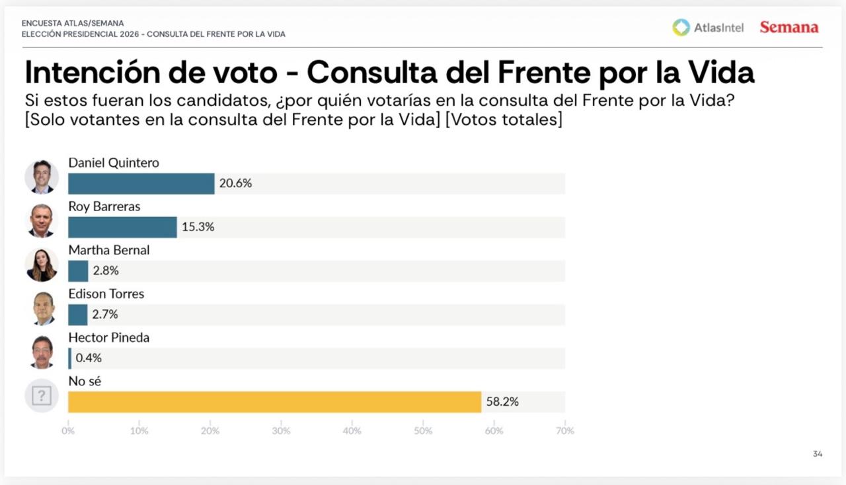Click the page number 34

click(818, 454)
